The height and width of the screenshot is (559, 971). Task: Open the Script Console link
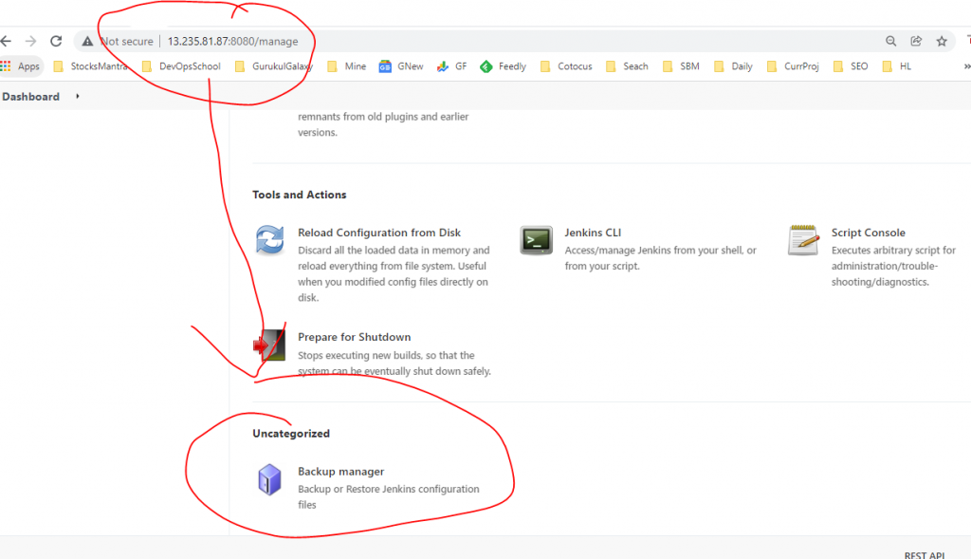pyautogui.click(x=868, y=233)
